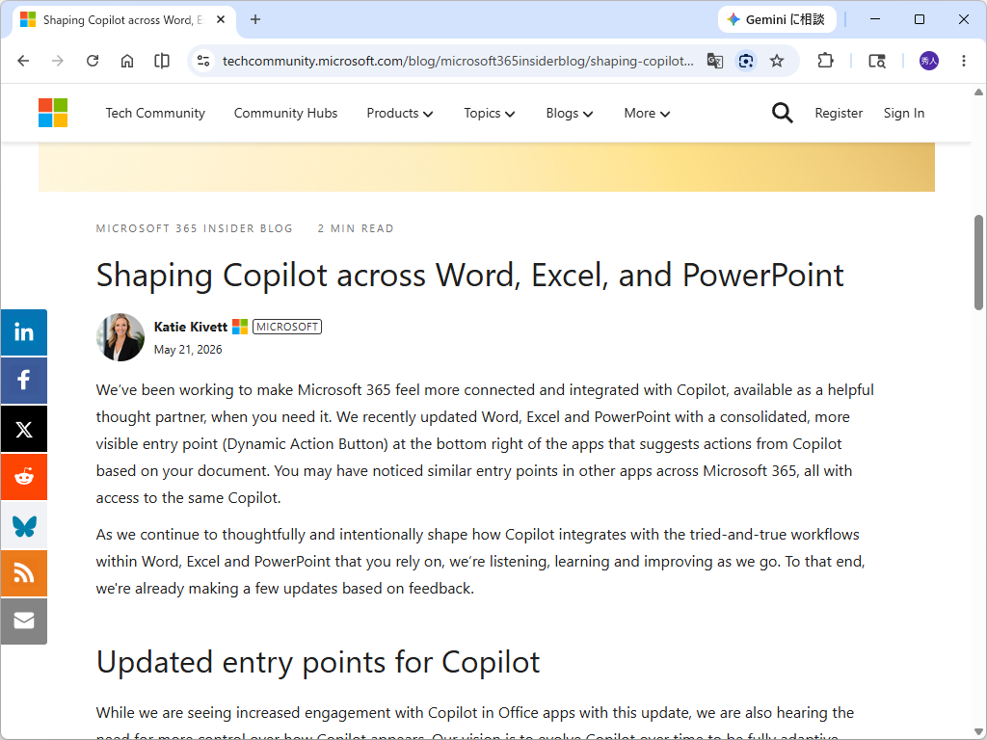Click the Sign In link
This screenshot has width=987, height=740.
pos(904,114)
